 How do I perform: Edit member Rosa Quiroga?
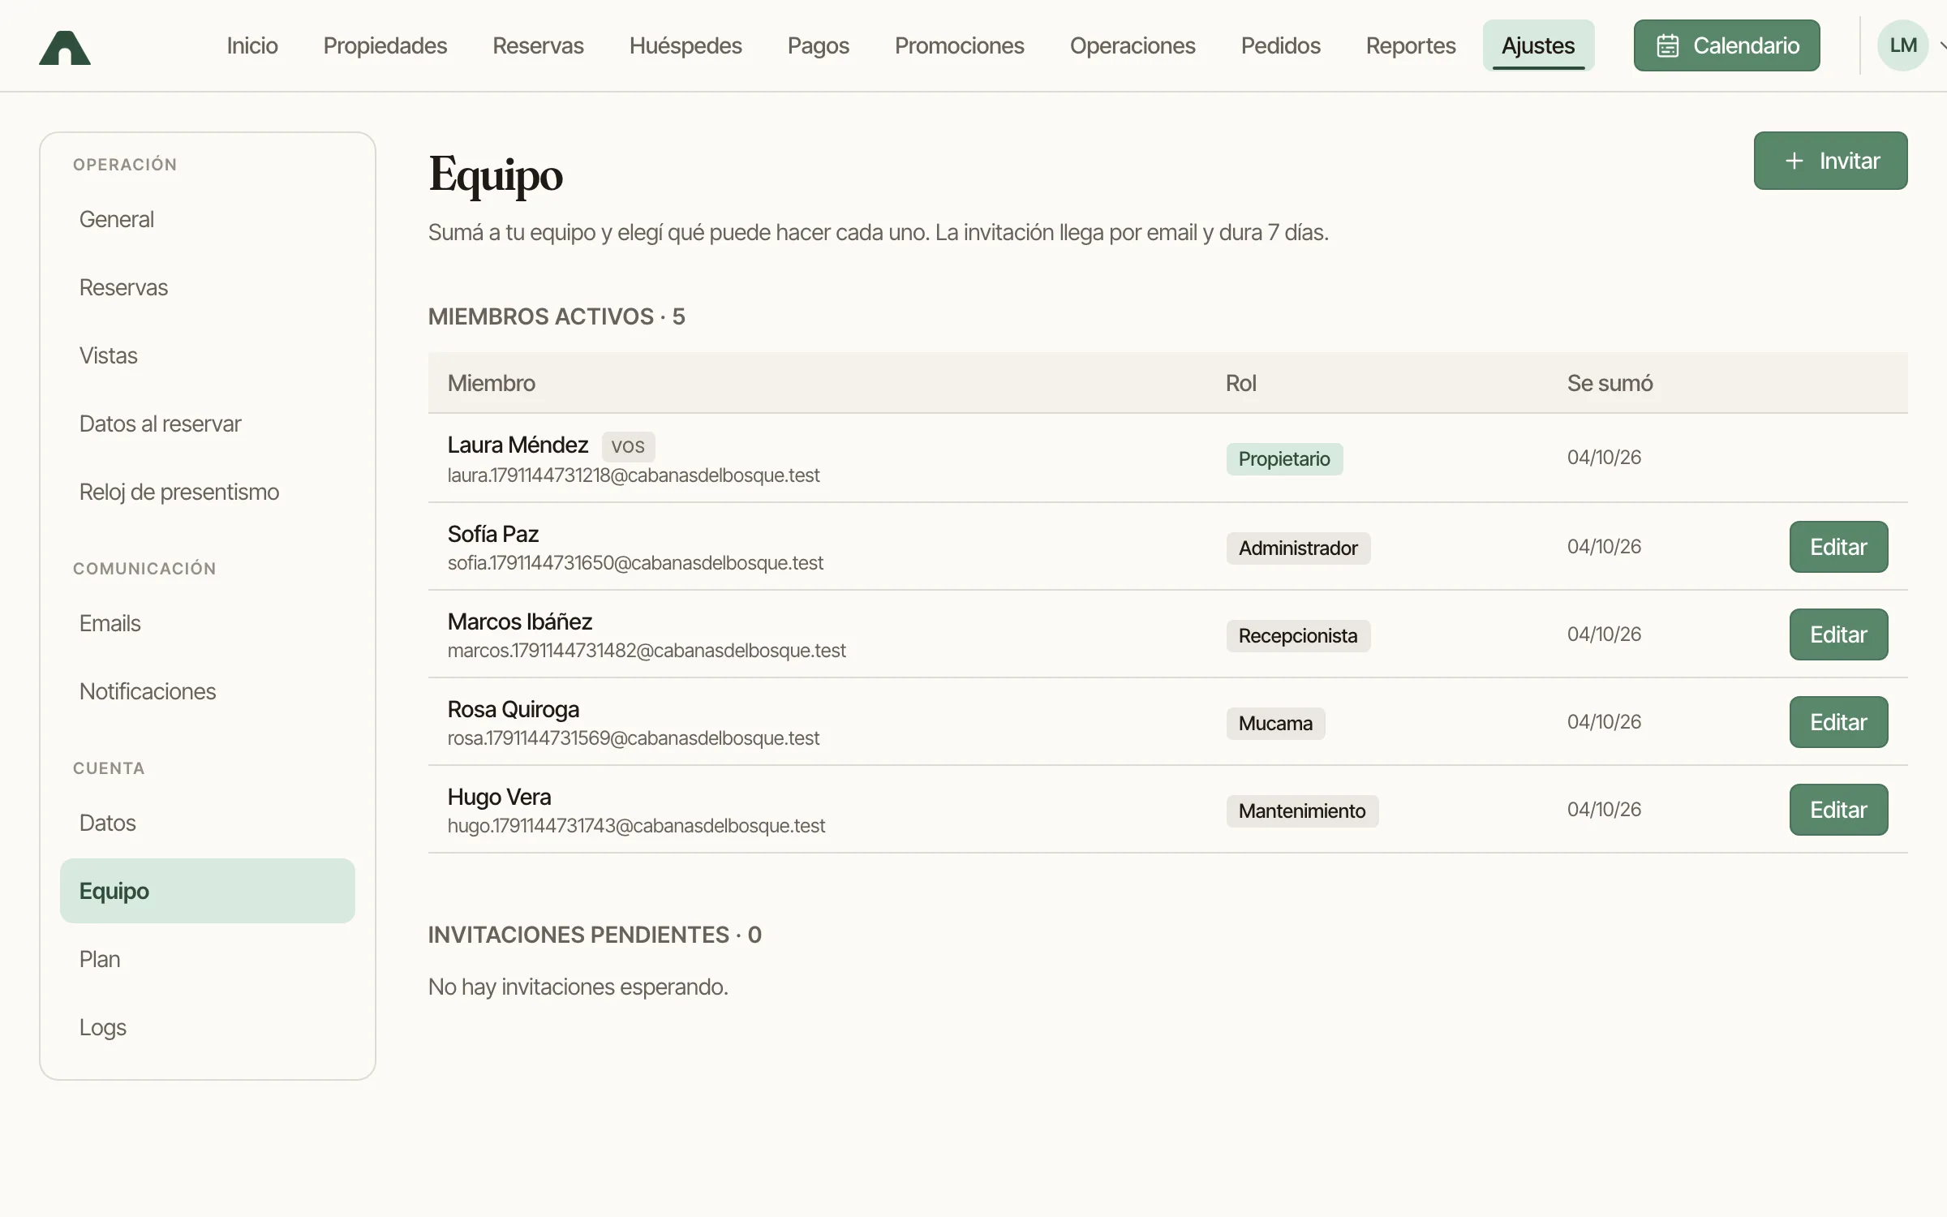1838,722
